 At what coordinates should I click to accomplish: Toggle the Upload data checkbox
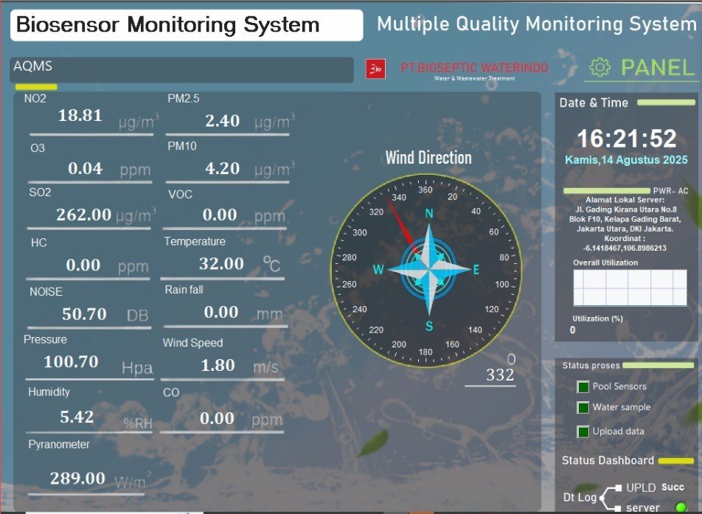[x=583, y=431]
